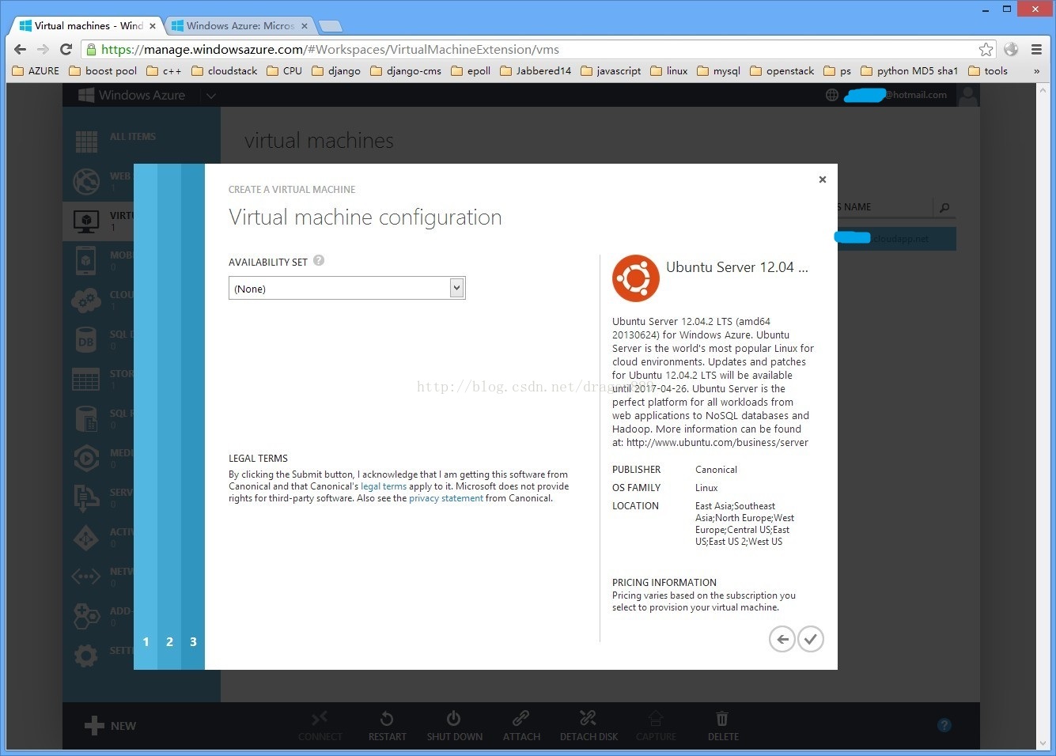Open the Chrome menu button
This screenshot has width=1056, height=756.
click(x=1036, y=49)
